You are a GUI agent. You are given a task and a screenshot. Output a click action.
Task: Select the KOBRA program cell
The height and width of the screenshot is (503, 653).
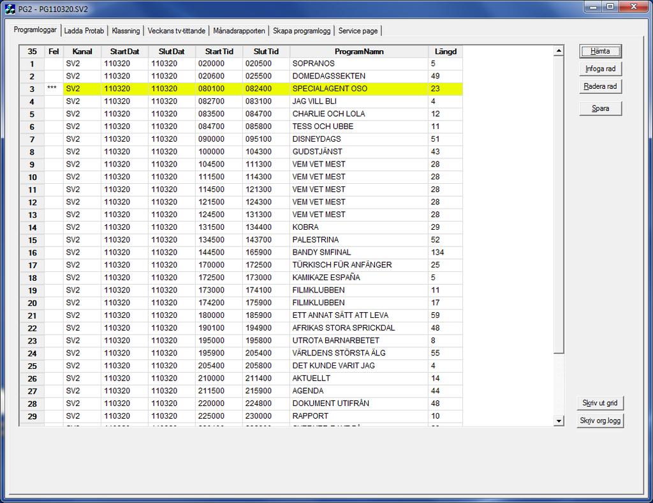(x=359, y=227)
